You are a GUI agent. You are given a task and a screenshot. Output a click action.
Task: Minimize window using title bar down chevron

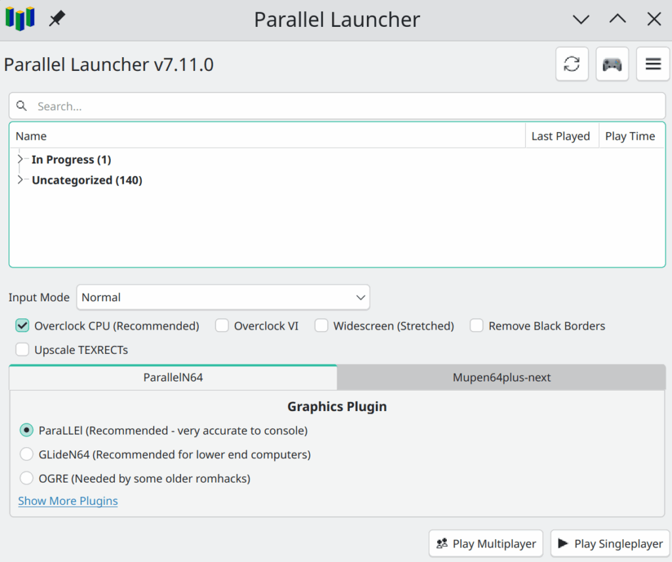tap(581, 20)
